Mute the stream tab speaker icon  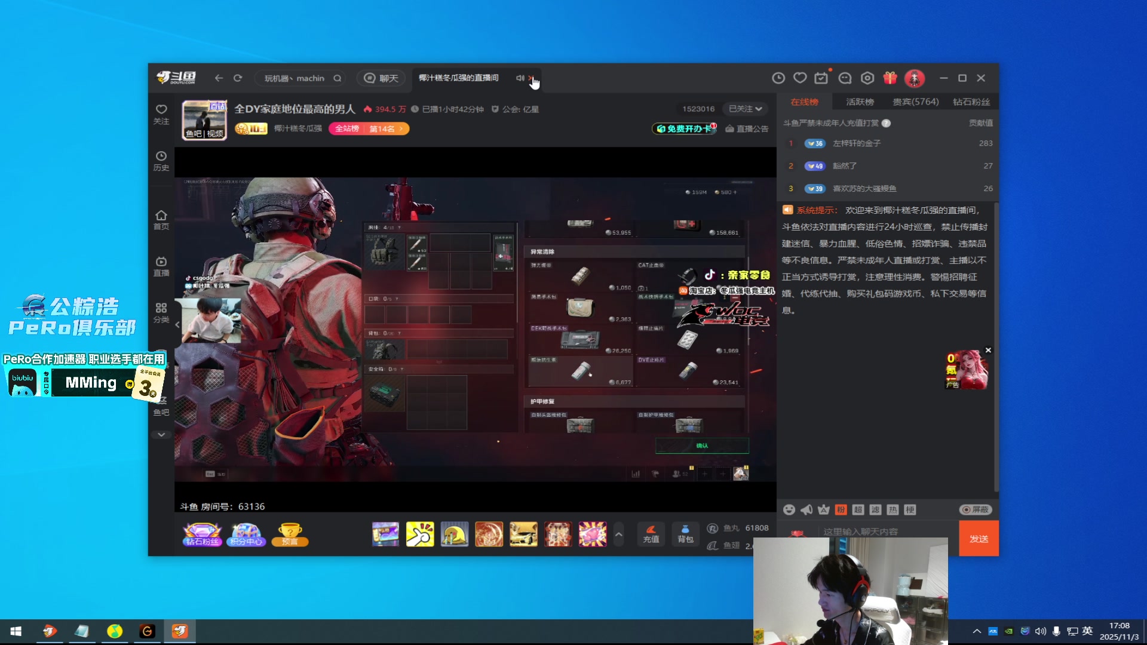click(520, 78)
